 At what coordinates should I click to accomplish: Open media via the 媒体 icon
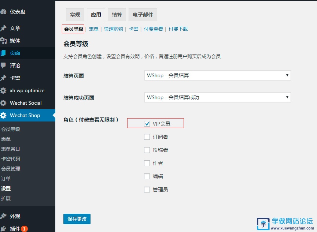coord(3,41)
